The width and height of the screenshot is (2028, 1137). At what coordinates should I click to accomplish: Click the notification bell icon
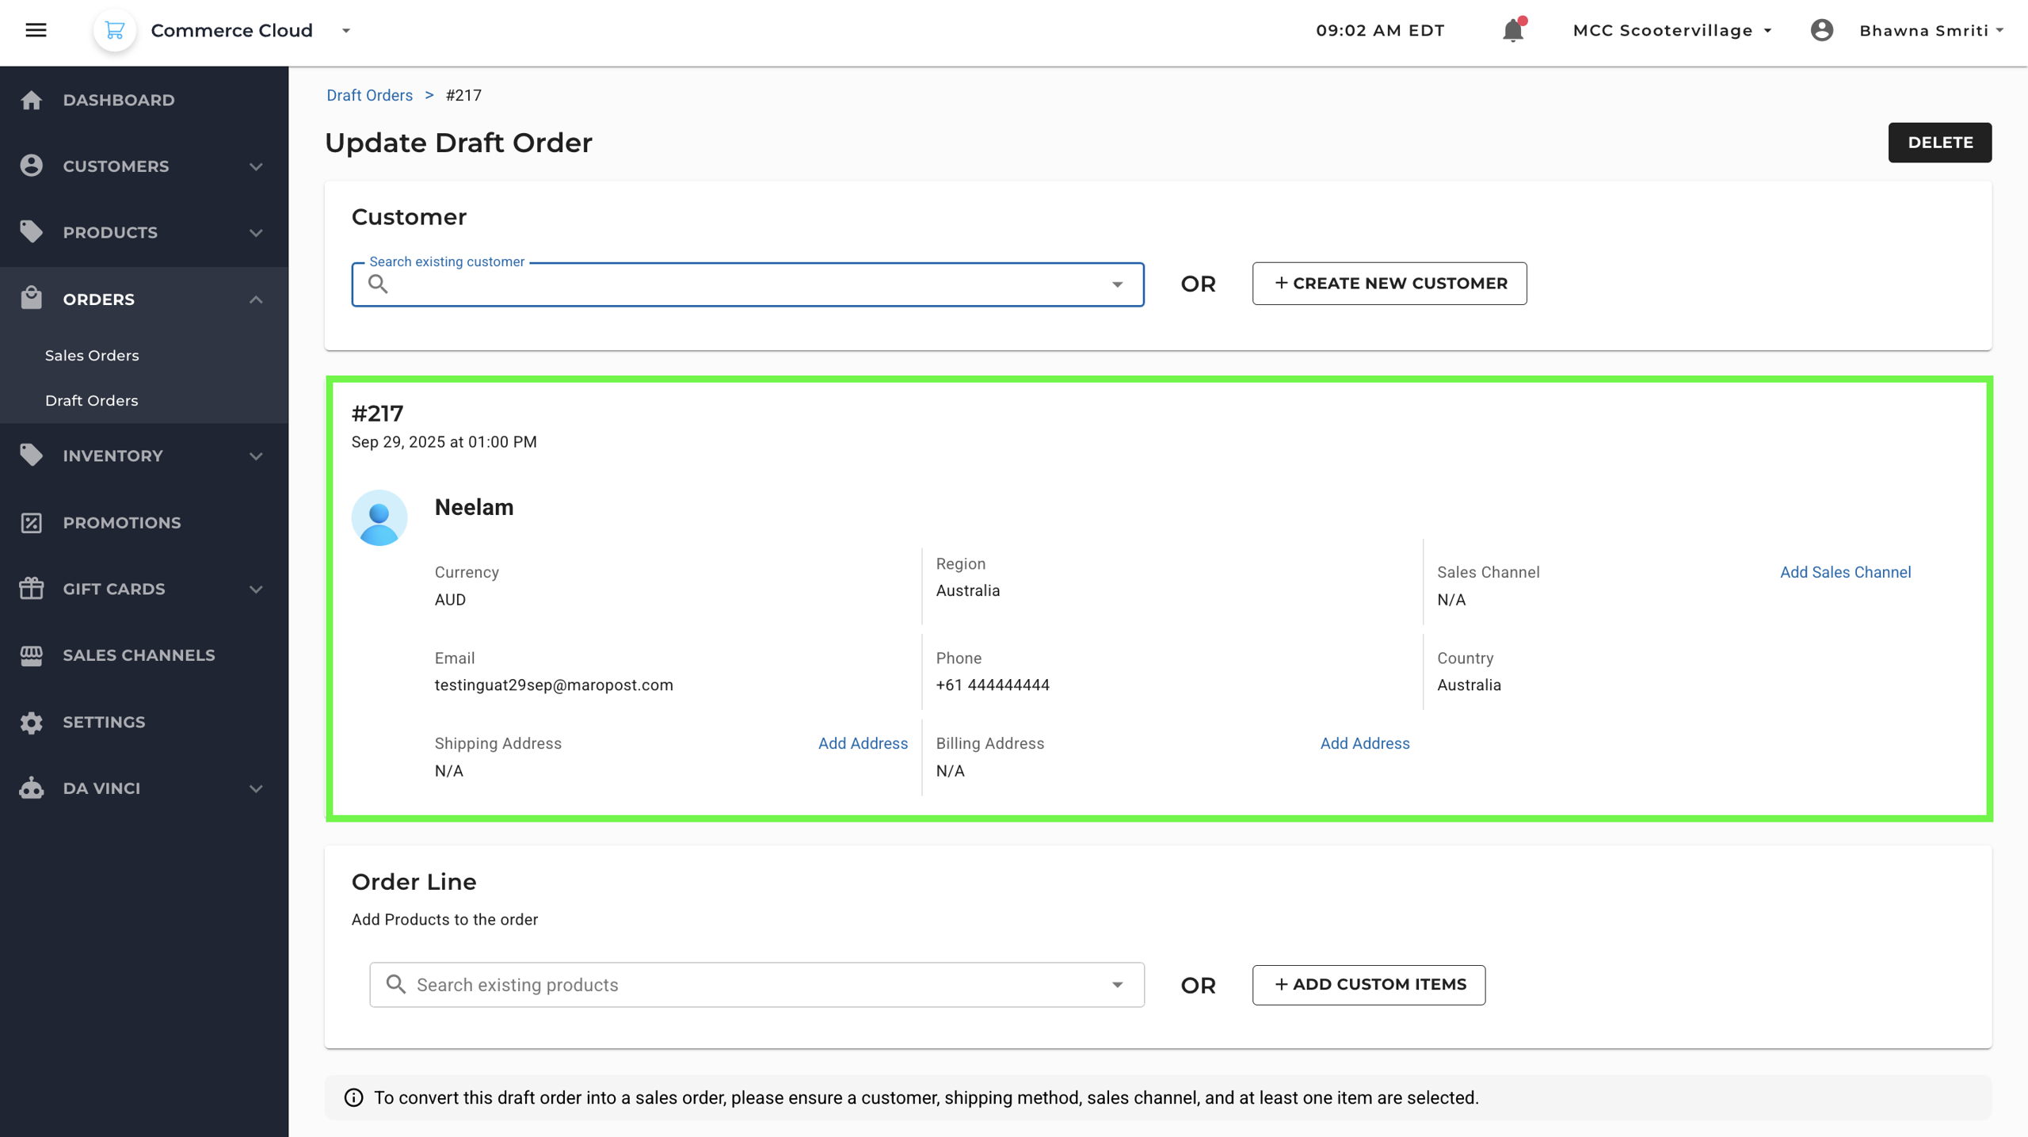1512,30
